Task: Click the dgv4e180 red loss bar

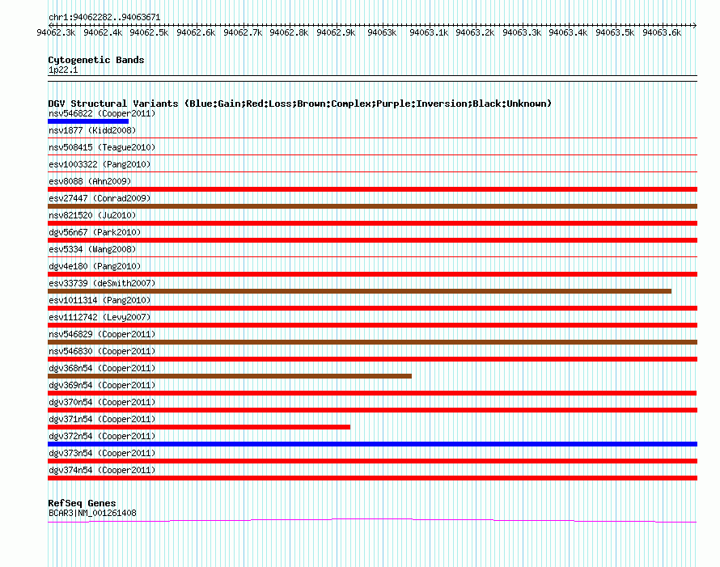Action: tap(372, 274)
